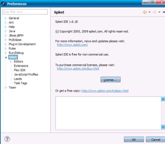Open the spket.com/trialpay.html link
The image size is (165, 144).
click(x=105, y=91)
